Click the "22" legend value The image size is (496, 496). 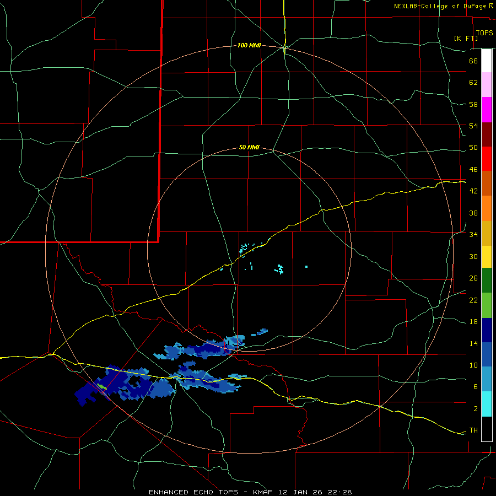(473, 300)
